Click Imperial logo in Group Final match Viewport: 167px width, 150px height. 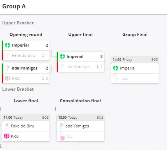[116, 68]
